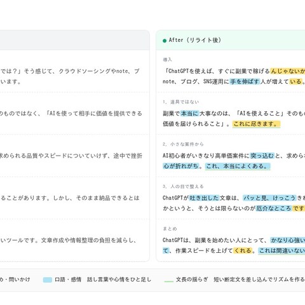Screen dimensions: 305x305
Task: Click After text 価値を届けられること」。
Action: [196, 124]
